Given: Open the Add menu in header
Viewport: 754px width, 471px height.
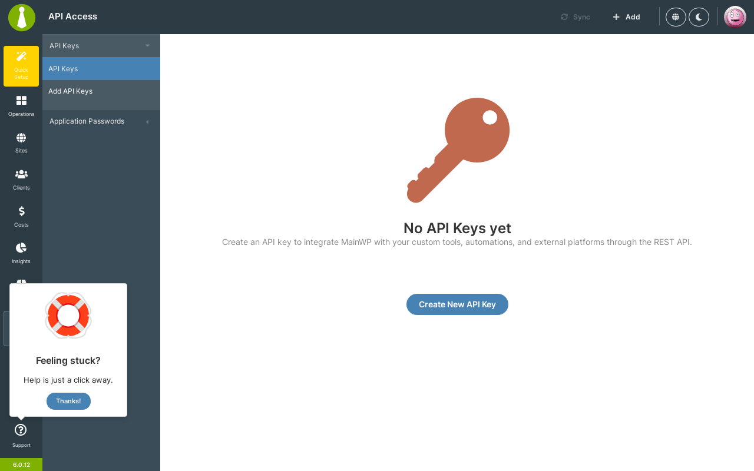Looking at the screenshot, I should coord(626,17).
